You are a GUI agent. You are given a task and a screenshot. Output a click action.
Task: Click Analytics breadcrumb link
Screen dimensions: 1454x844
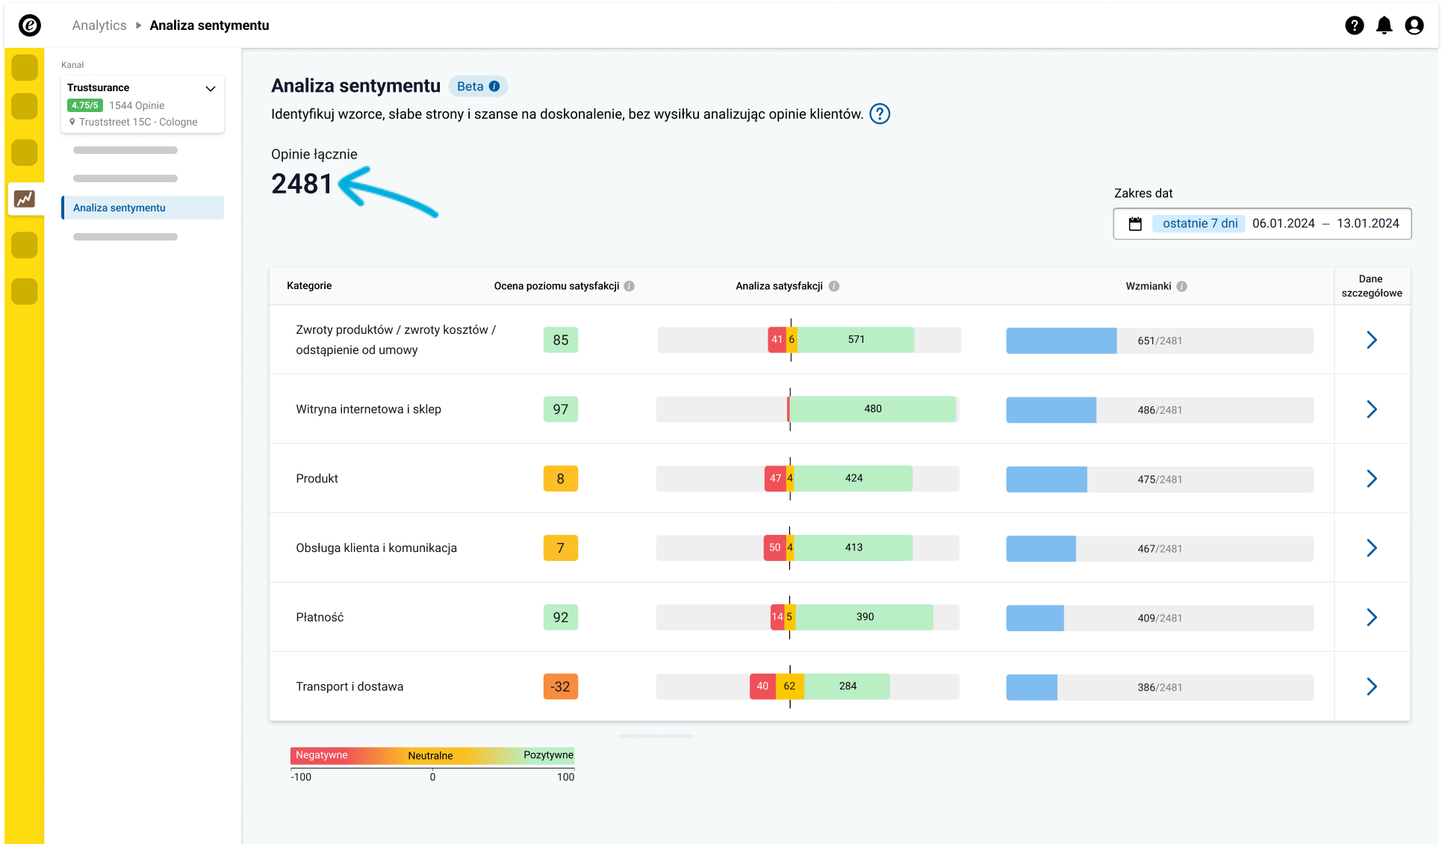pos(99,25)
